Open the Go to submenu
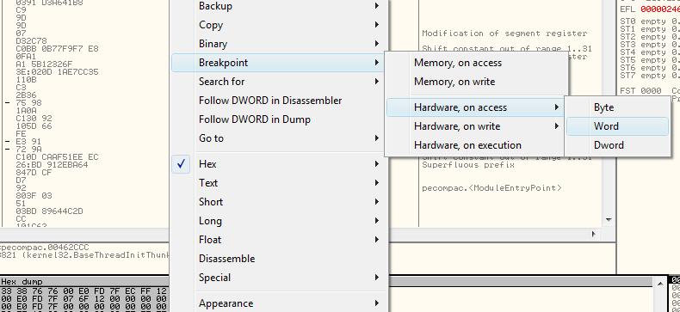 (278, 138)
